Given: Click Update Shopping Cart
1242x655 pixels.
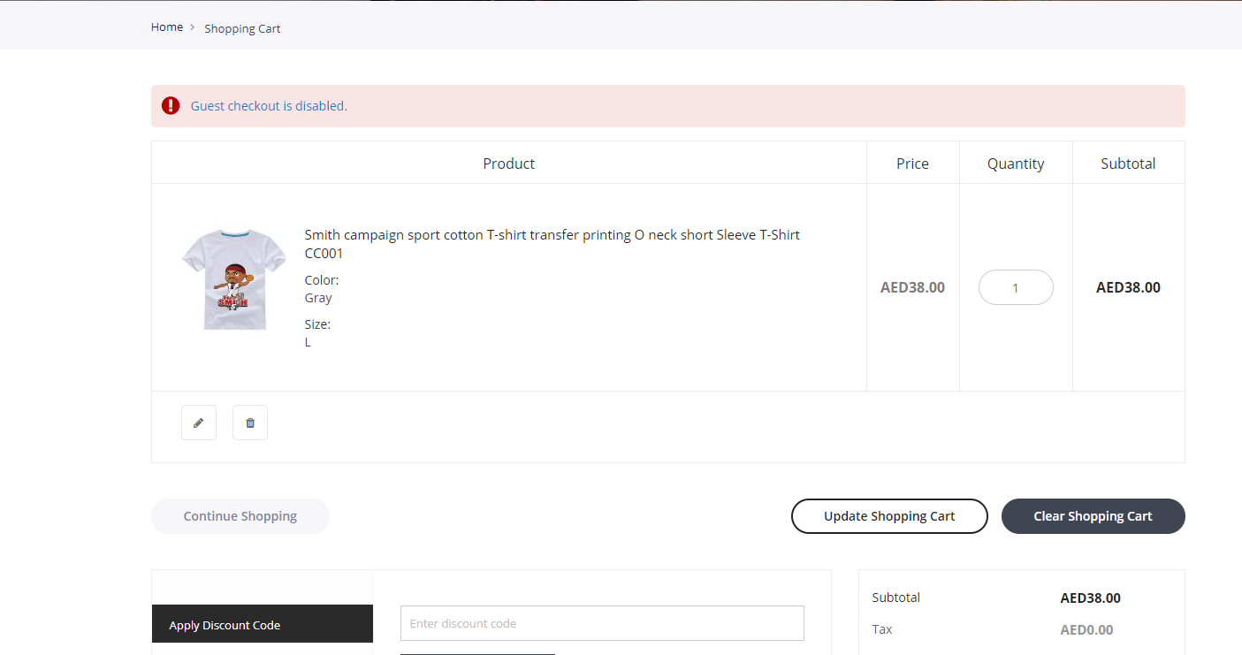Looking at the screenshot, I should (889, 516).
